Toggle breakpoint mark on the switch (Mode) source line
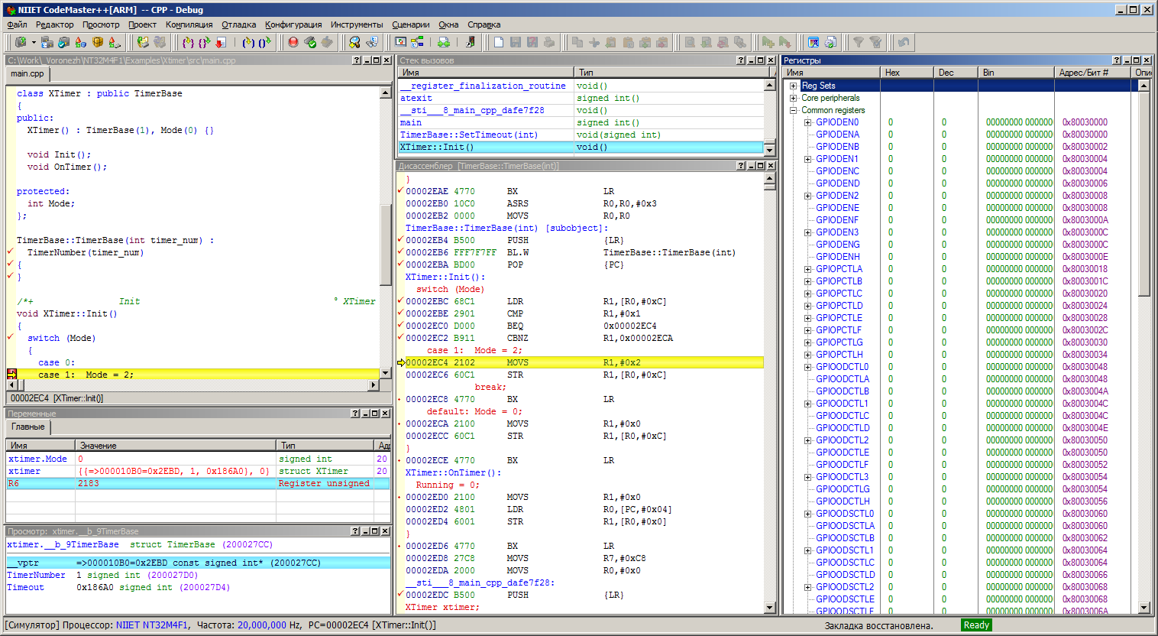The width and height of the screenshot is (1158, 636). [11, 337]
